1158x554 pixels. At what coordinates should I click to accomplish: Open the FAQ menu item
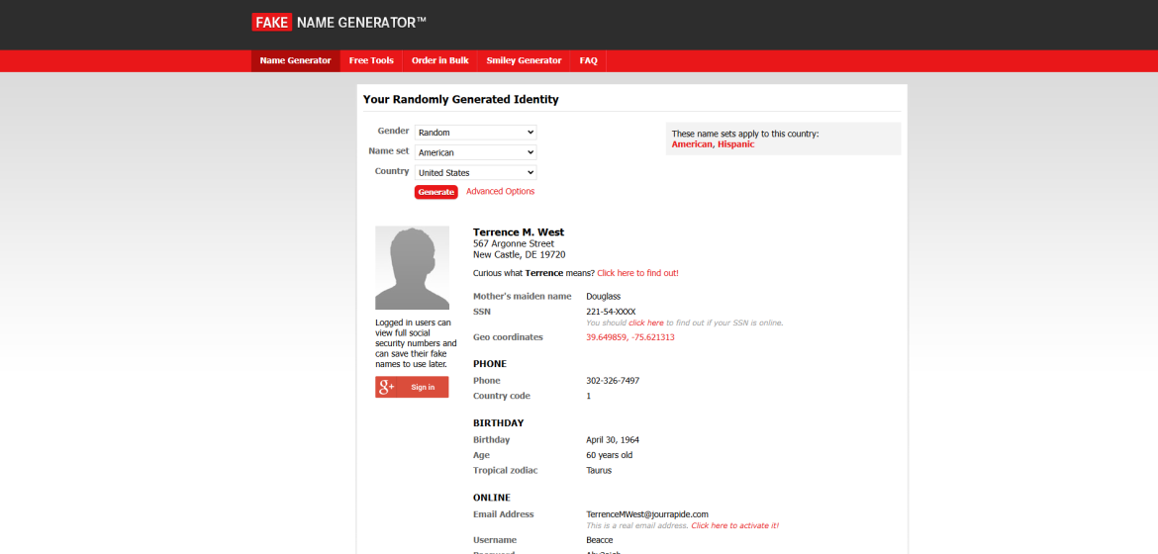point(589,60)
